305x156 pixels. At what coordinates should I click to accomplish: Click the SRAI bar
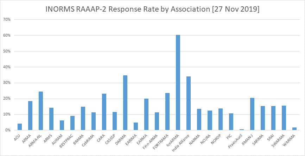point(273,118)
